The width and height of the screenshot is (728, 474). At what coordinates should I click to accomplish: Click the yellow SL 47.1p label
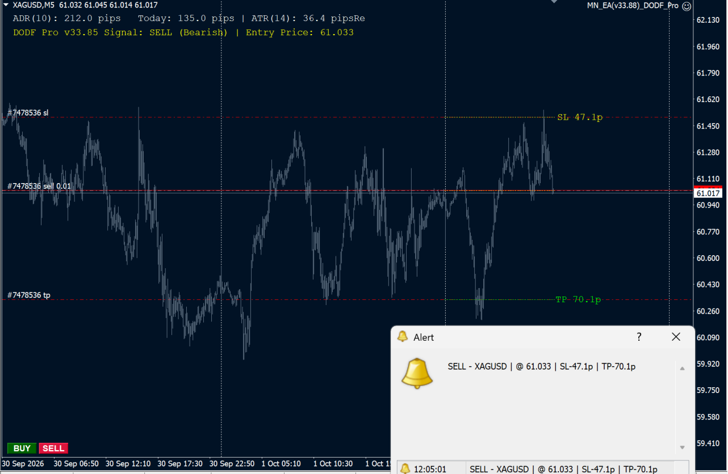click(579, 117)
